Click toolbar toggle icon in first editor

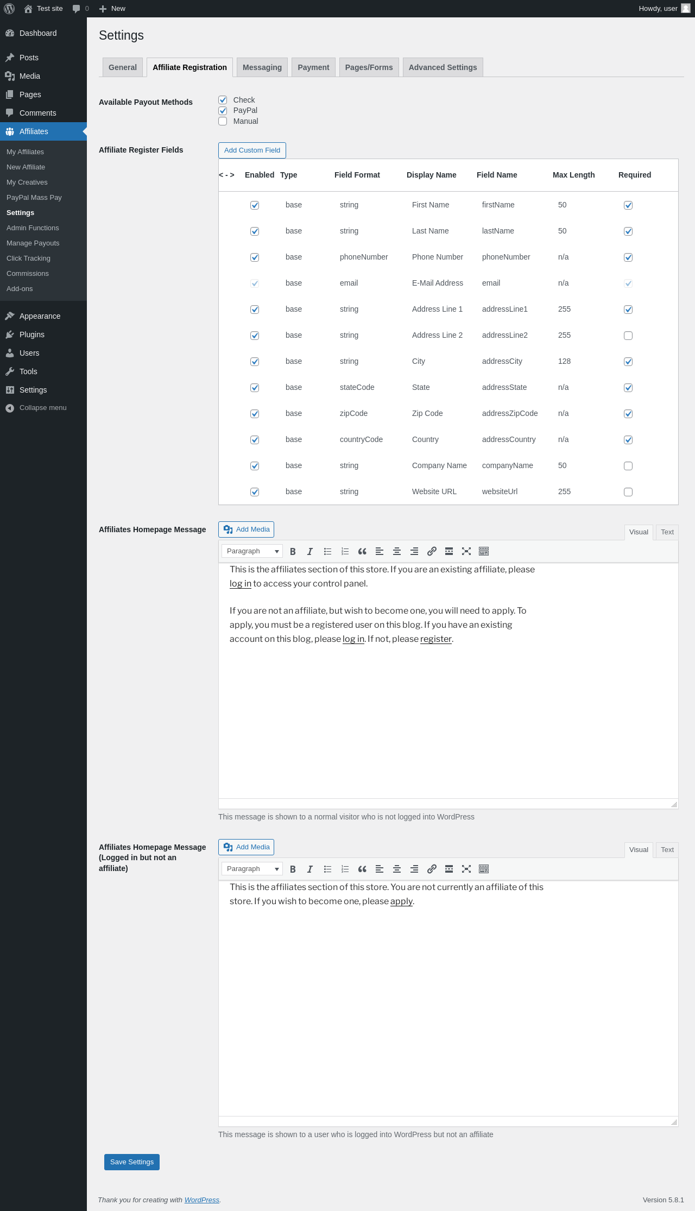484,551
